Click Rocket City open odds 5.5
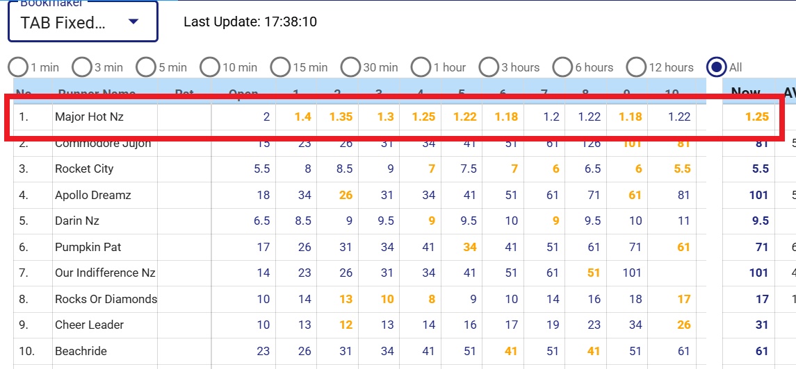This screenshot has height=369, width=796. (x=262, y=169)
